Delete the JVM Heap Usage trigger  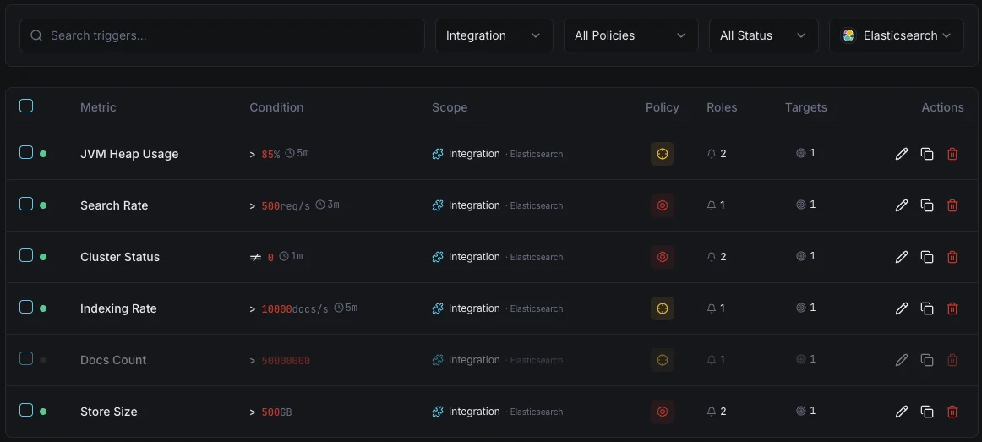(x=952, y=154)
